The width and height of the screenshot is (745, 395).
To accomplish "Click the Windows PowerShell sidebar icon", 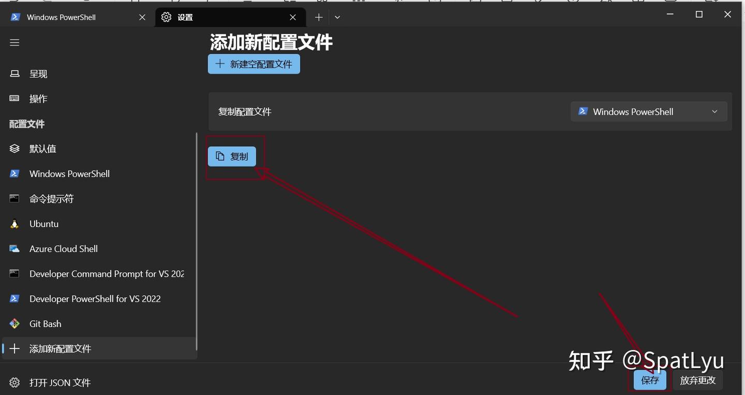I will (x=14, y=173).
